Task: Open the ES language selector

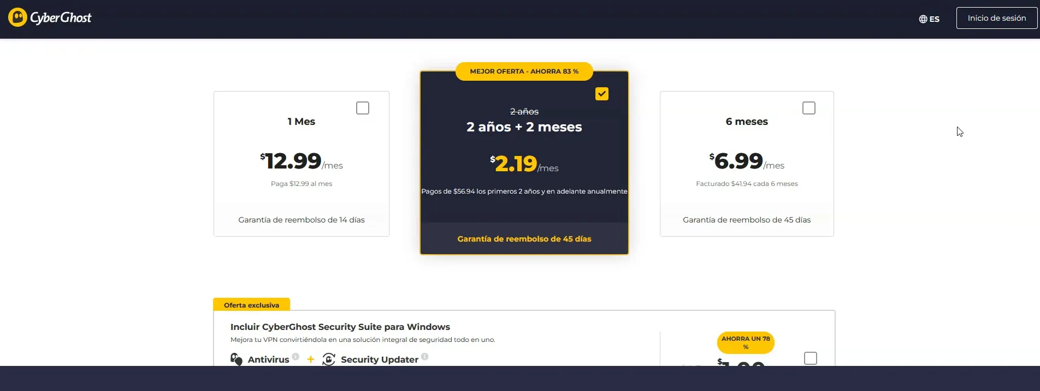Action: pyautogui.click(x=929, y=19)
